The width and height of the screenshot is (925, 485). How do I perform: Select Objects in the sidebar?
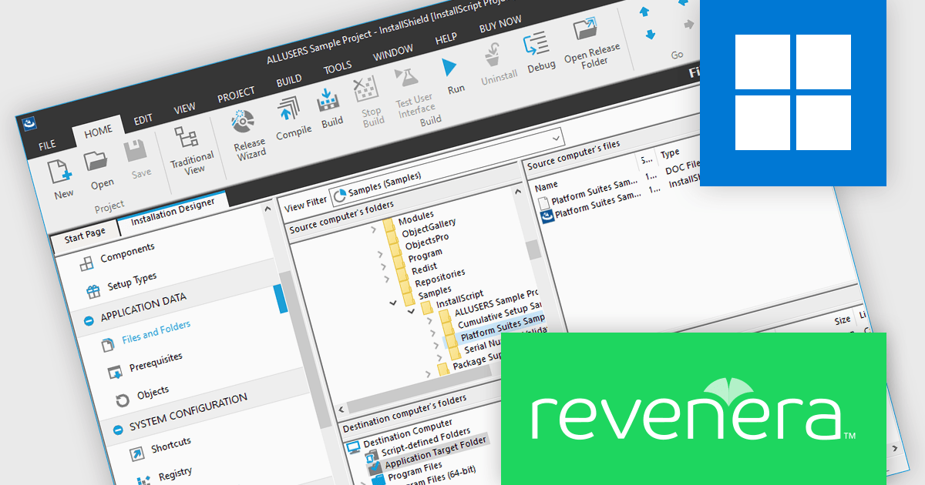pos(153,393)
